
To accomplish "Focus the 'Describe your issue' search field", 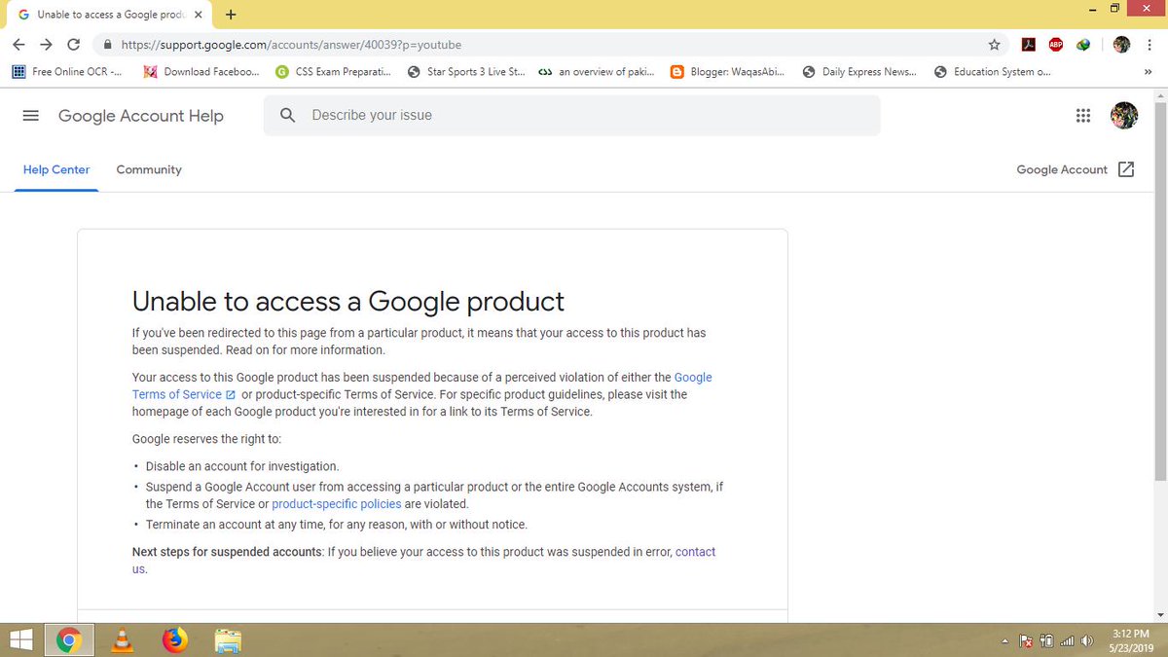I will coord(572,115).
